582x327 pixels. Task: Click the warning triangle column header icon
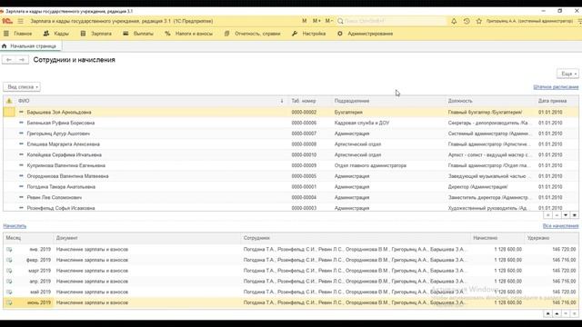pos(9,101)
